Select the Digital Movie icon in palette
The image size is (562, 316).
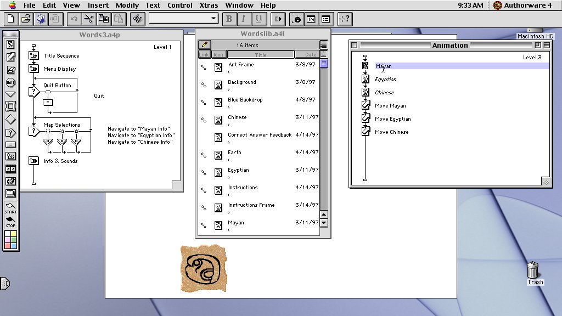[10, 168]
